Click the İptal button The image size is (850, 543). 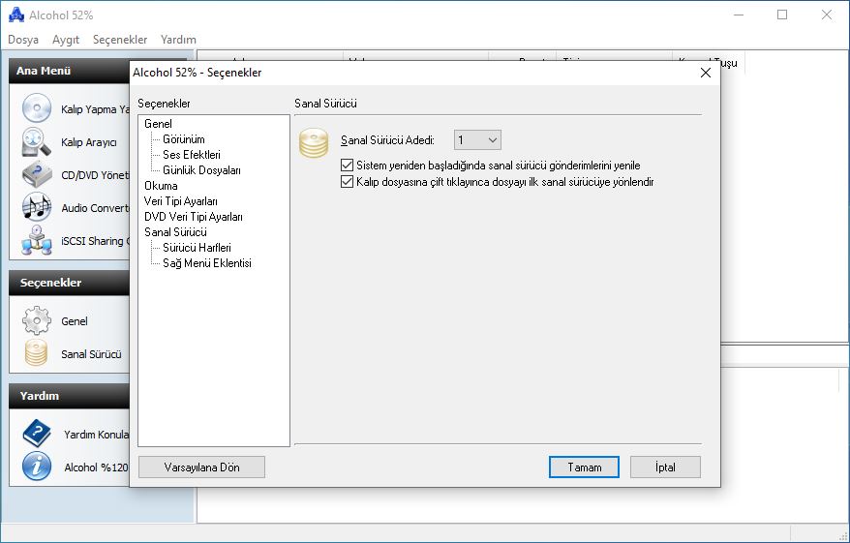coord(665,468)
